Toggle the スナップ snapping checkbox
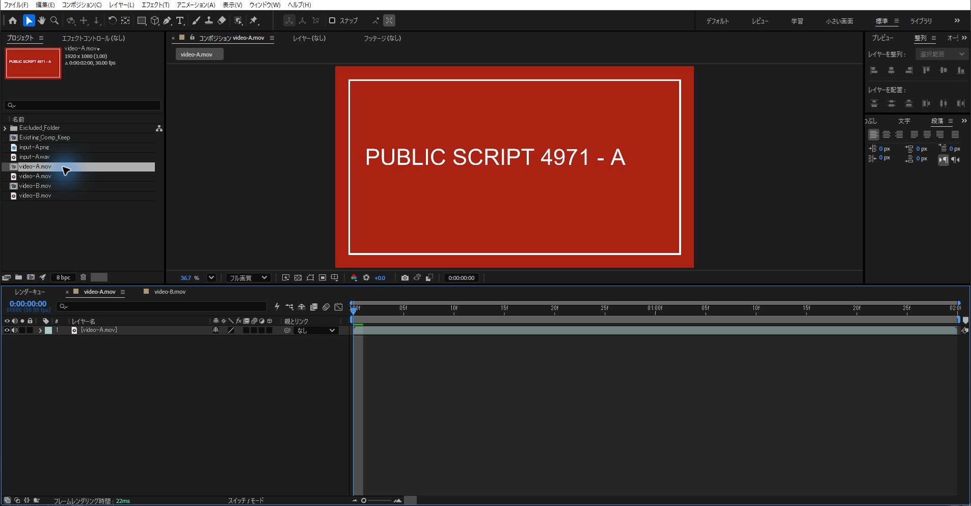The image size is (971, 506). pos(332,21)
